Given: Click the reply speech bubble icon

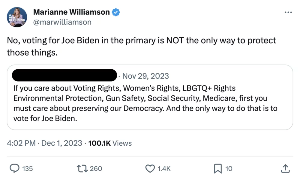Looking at the screenshot, I should [14, 169].
